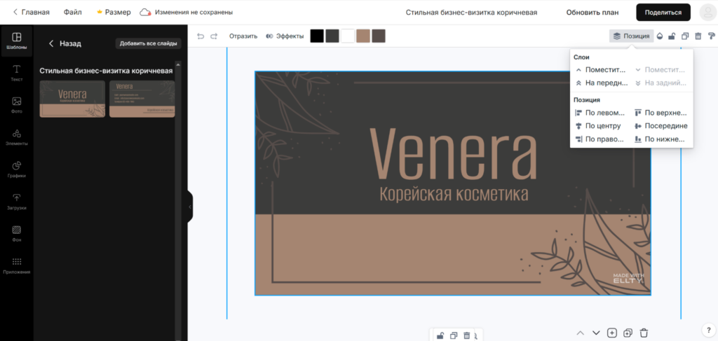Click the templates panel scrollbar up arrow
Screen dimensions: 718x341
pos(179,65)
